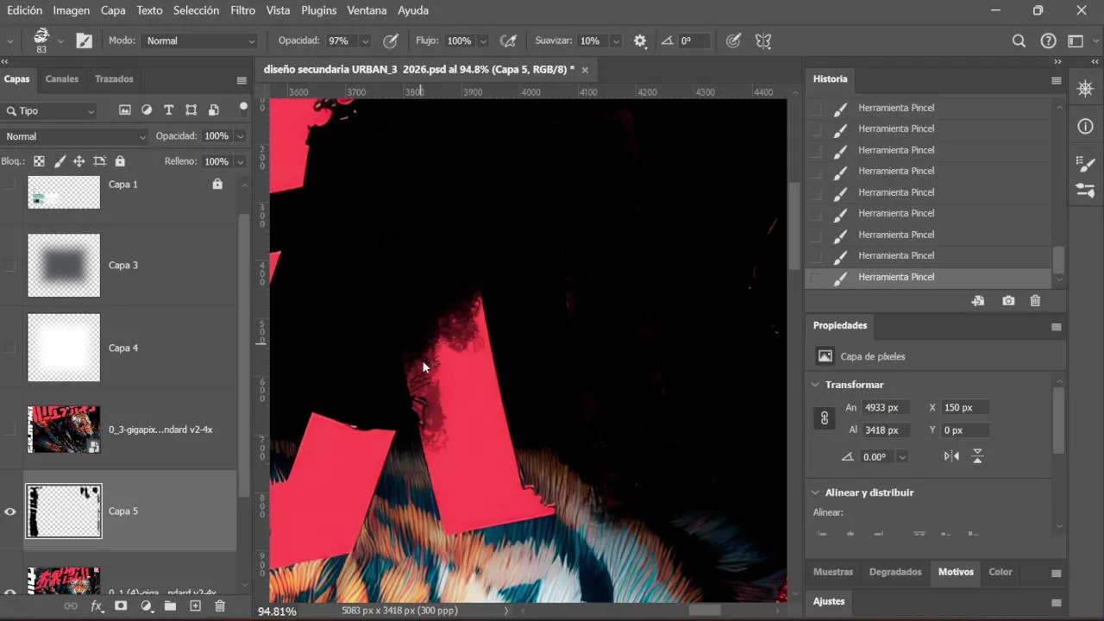This screenshot has width=1104, height=621.
Task: Click the Search magnifier icon
Action: tap(1019, 41)
